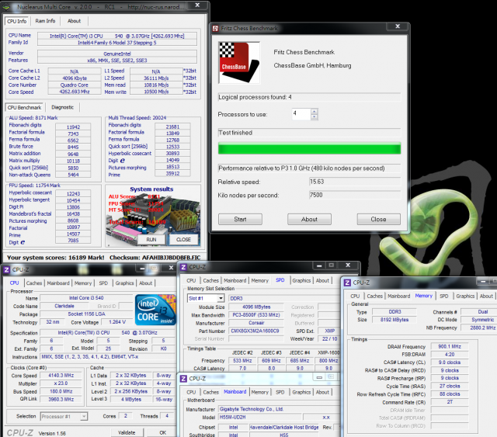This screenshot has height=437, width=497.
Task: Increase processors to use with up arrow
Action: pos(314,112)
